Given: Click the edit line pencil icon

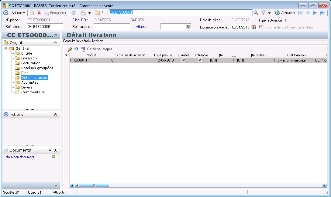Looking at the screenshot, I should pyautogui.click(x=70, y=49).
